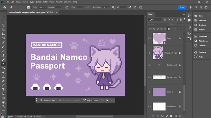Image resolution: width=211 pixels, height=118 pixels.
Task: Open the Plugins menu
Action: pyautogui.click(x=59, y=2)
